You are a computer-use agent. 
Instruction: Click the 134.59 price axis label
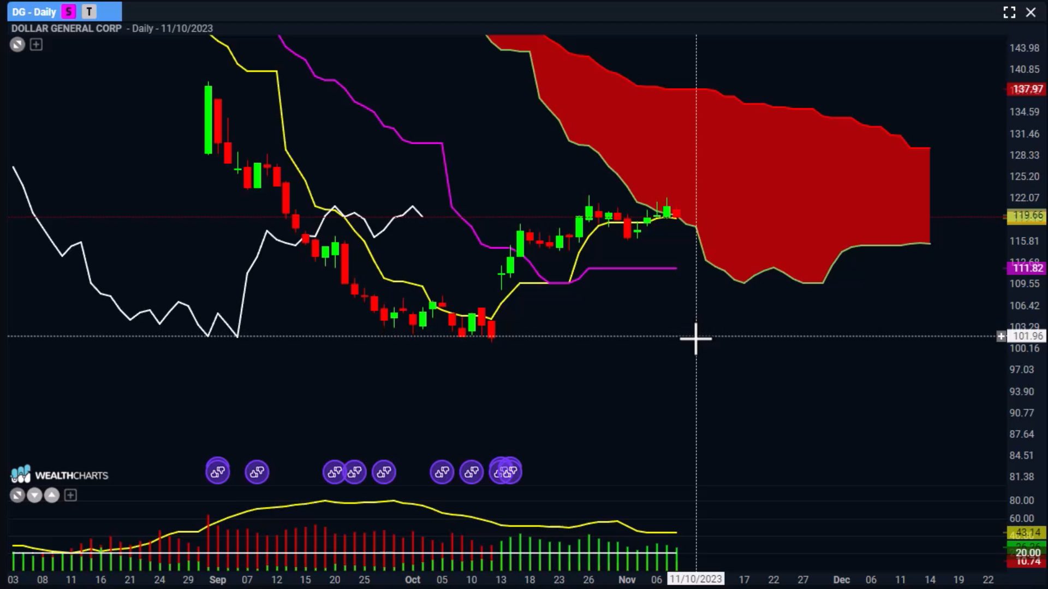point(1025,112)
